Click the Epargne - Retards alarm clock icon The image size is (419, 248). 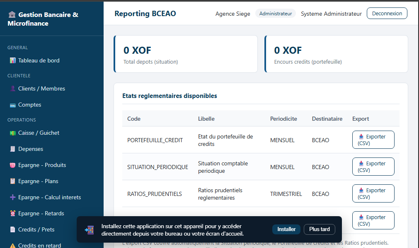[12, 213]
